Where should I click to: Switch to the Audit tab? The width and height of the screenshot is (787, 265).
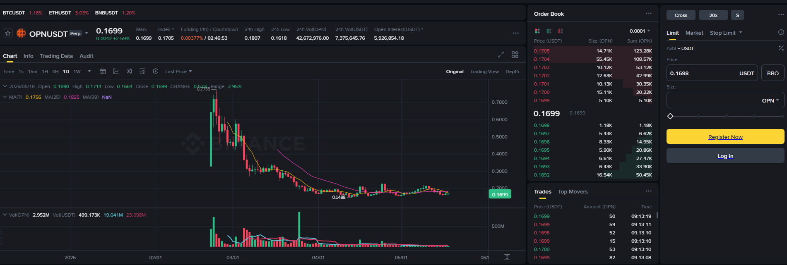[x=87, y=56]
